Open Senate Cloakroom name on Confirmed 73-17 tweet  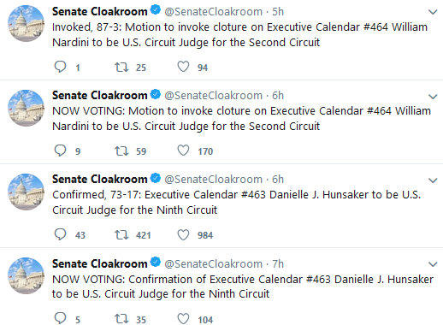[99, 179]
